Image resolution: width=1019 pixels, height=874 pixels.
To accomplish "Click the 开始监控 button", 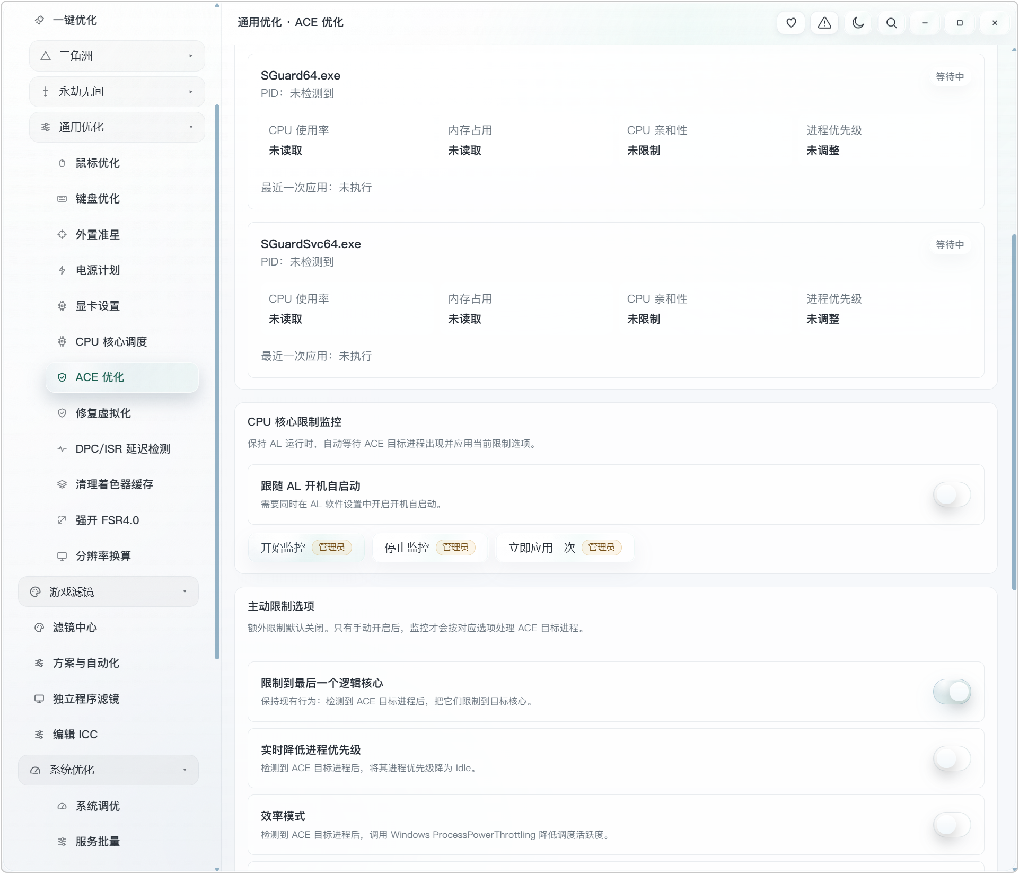I will tap(306, 548).
